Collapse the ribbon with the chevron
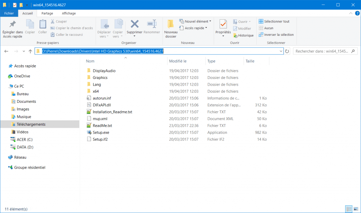The width and height of the screenshot is (361, 213). [351, 13]
